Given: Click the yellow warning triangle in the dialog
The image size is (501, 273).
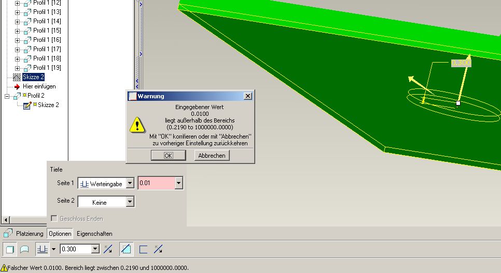Looking at the screenshot, I should coord(137,125).
